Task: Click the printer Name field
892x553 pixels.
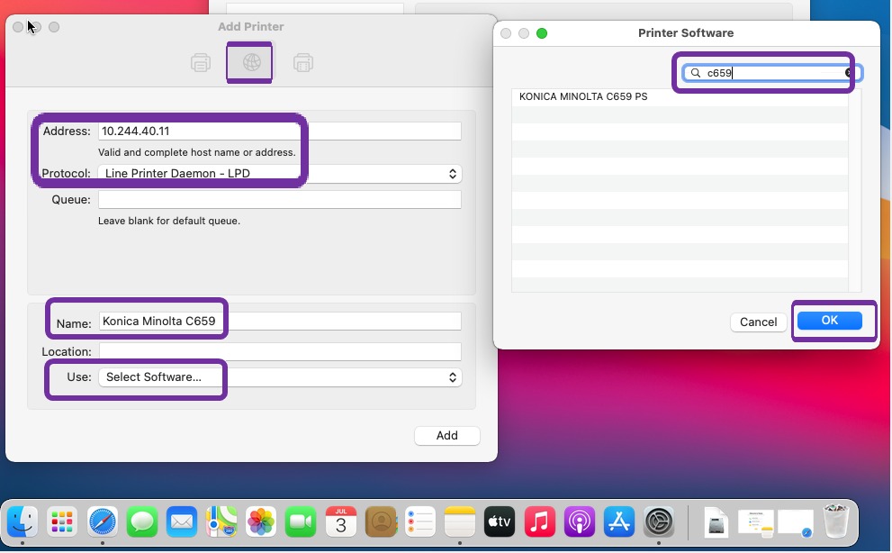Action: point(279,322)
